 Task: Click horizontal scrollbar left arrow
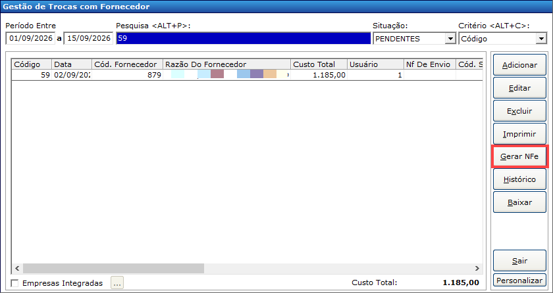17,269
